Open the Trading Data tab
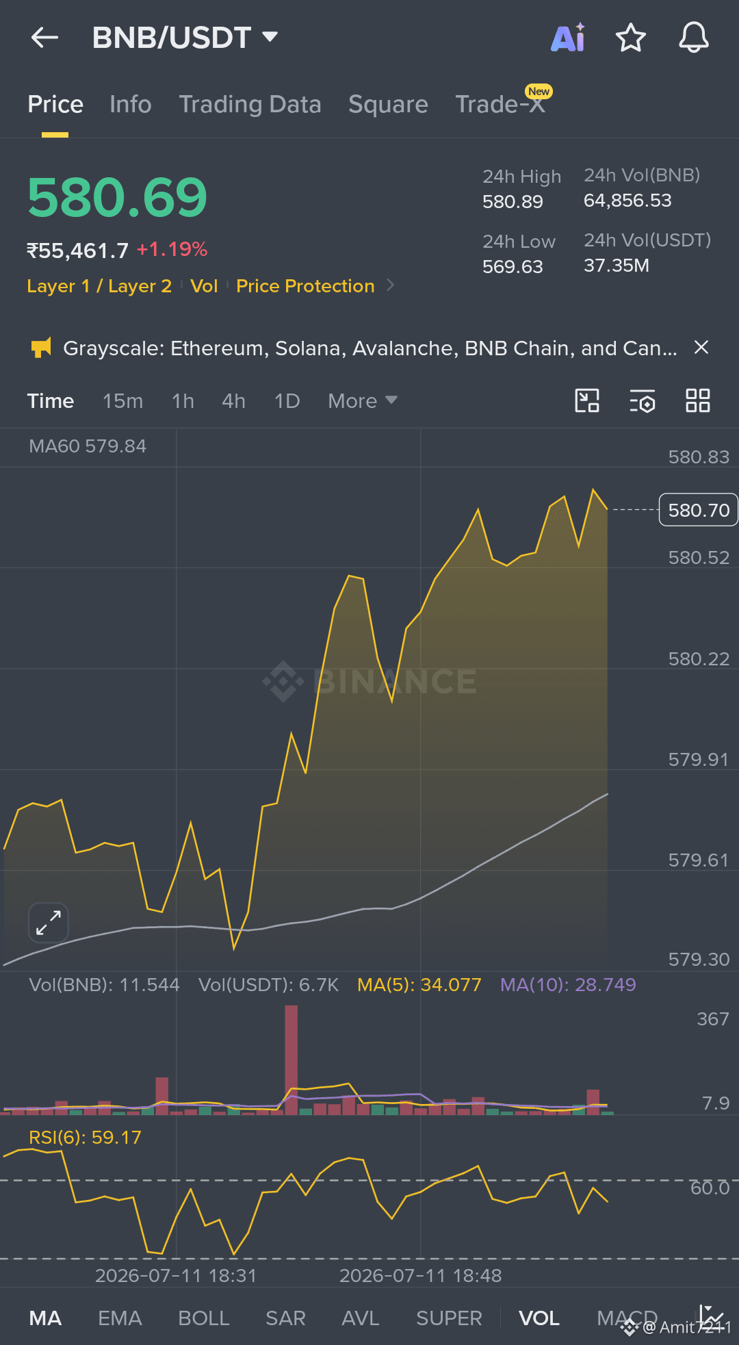Viewport: 739px width, 1345px height. point(250,104)
